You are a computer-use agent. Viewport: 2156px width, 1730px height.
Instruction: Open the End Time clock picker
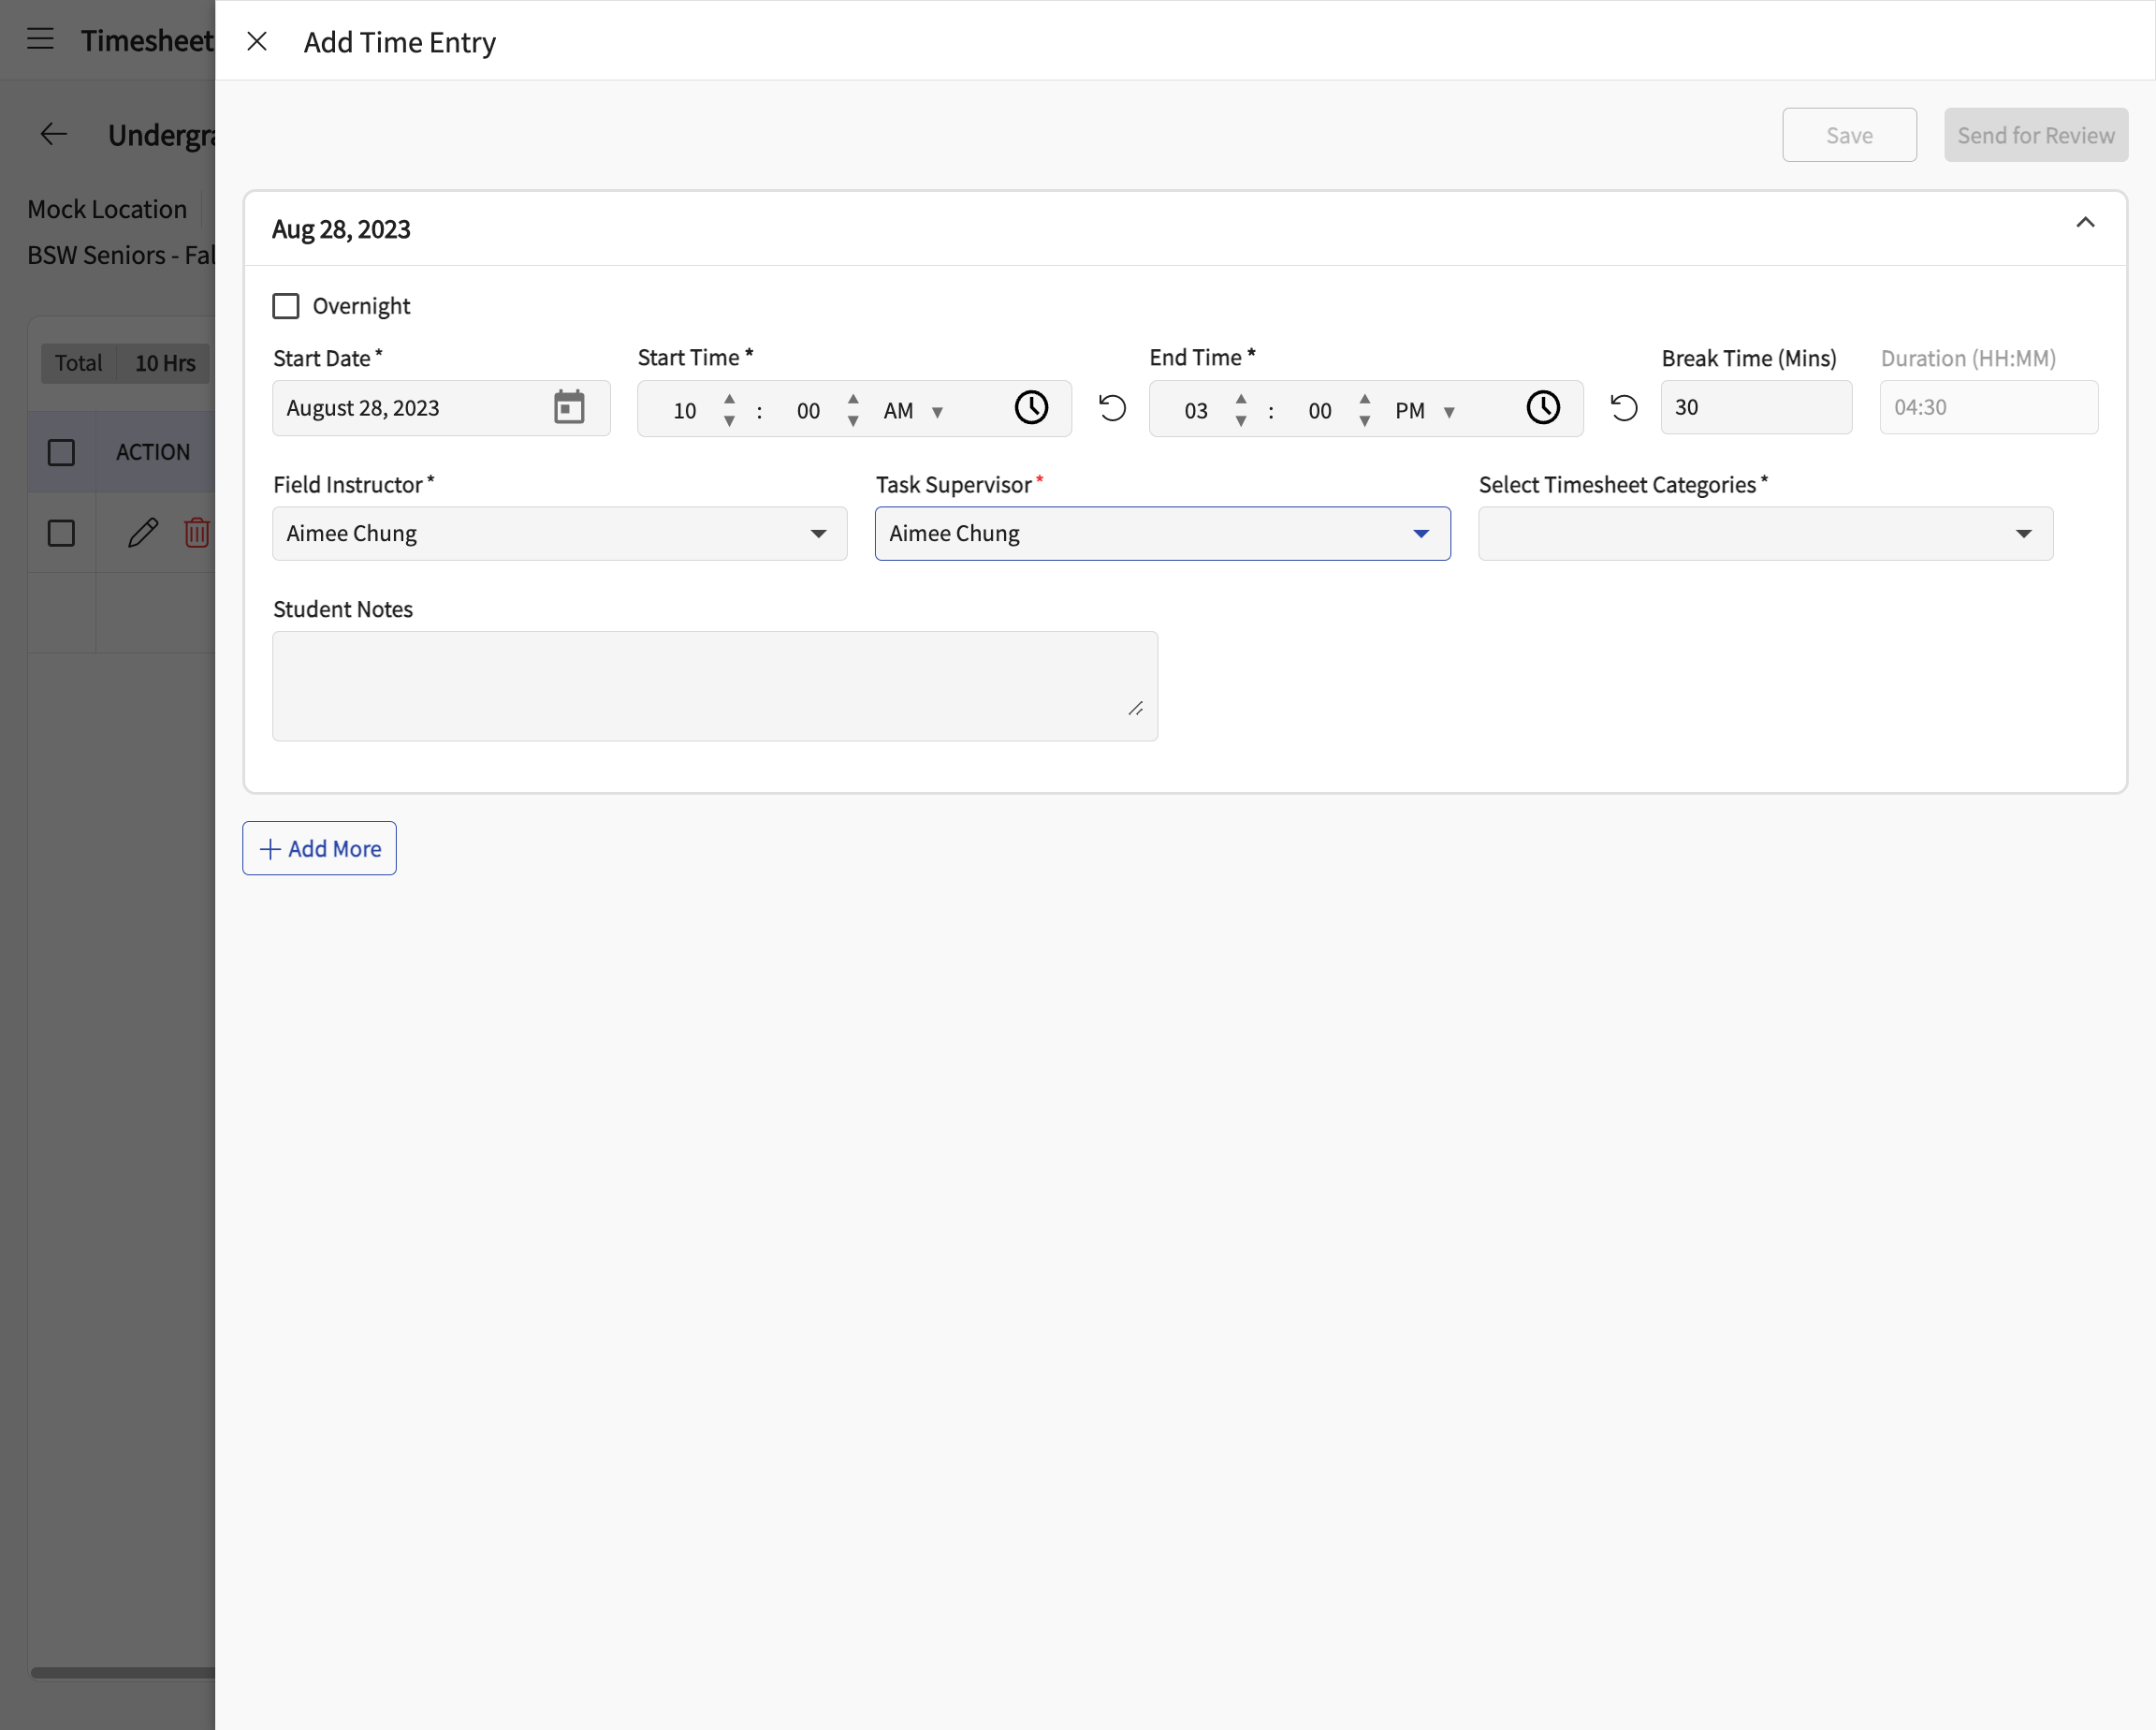1543,407
